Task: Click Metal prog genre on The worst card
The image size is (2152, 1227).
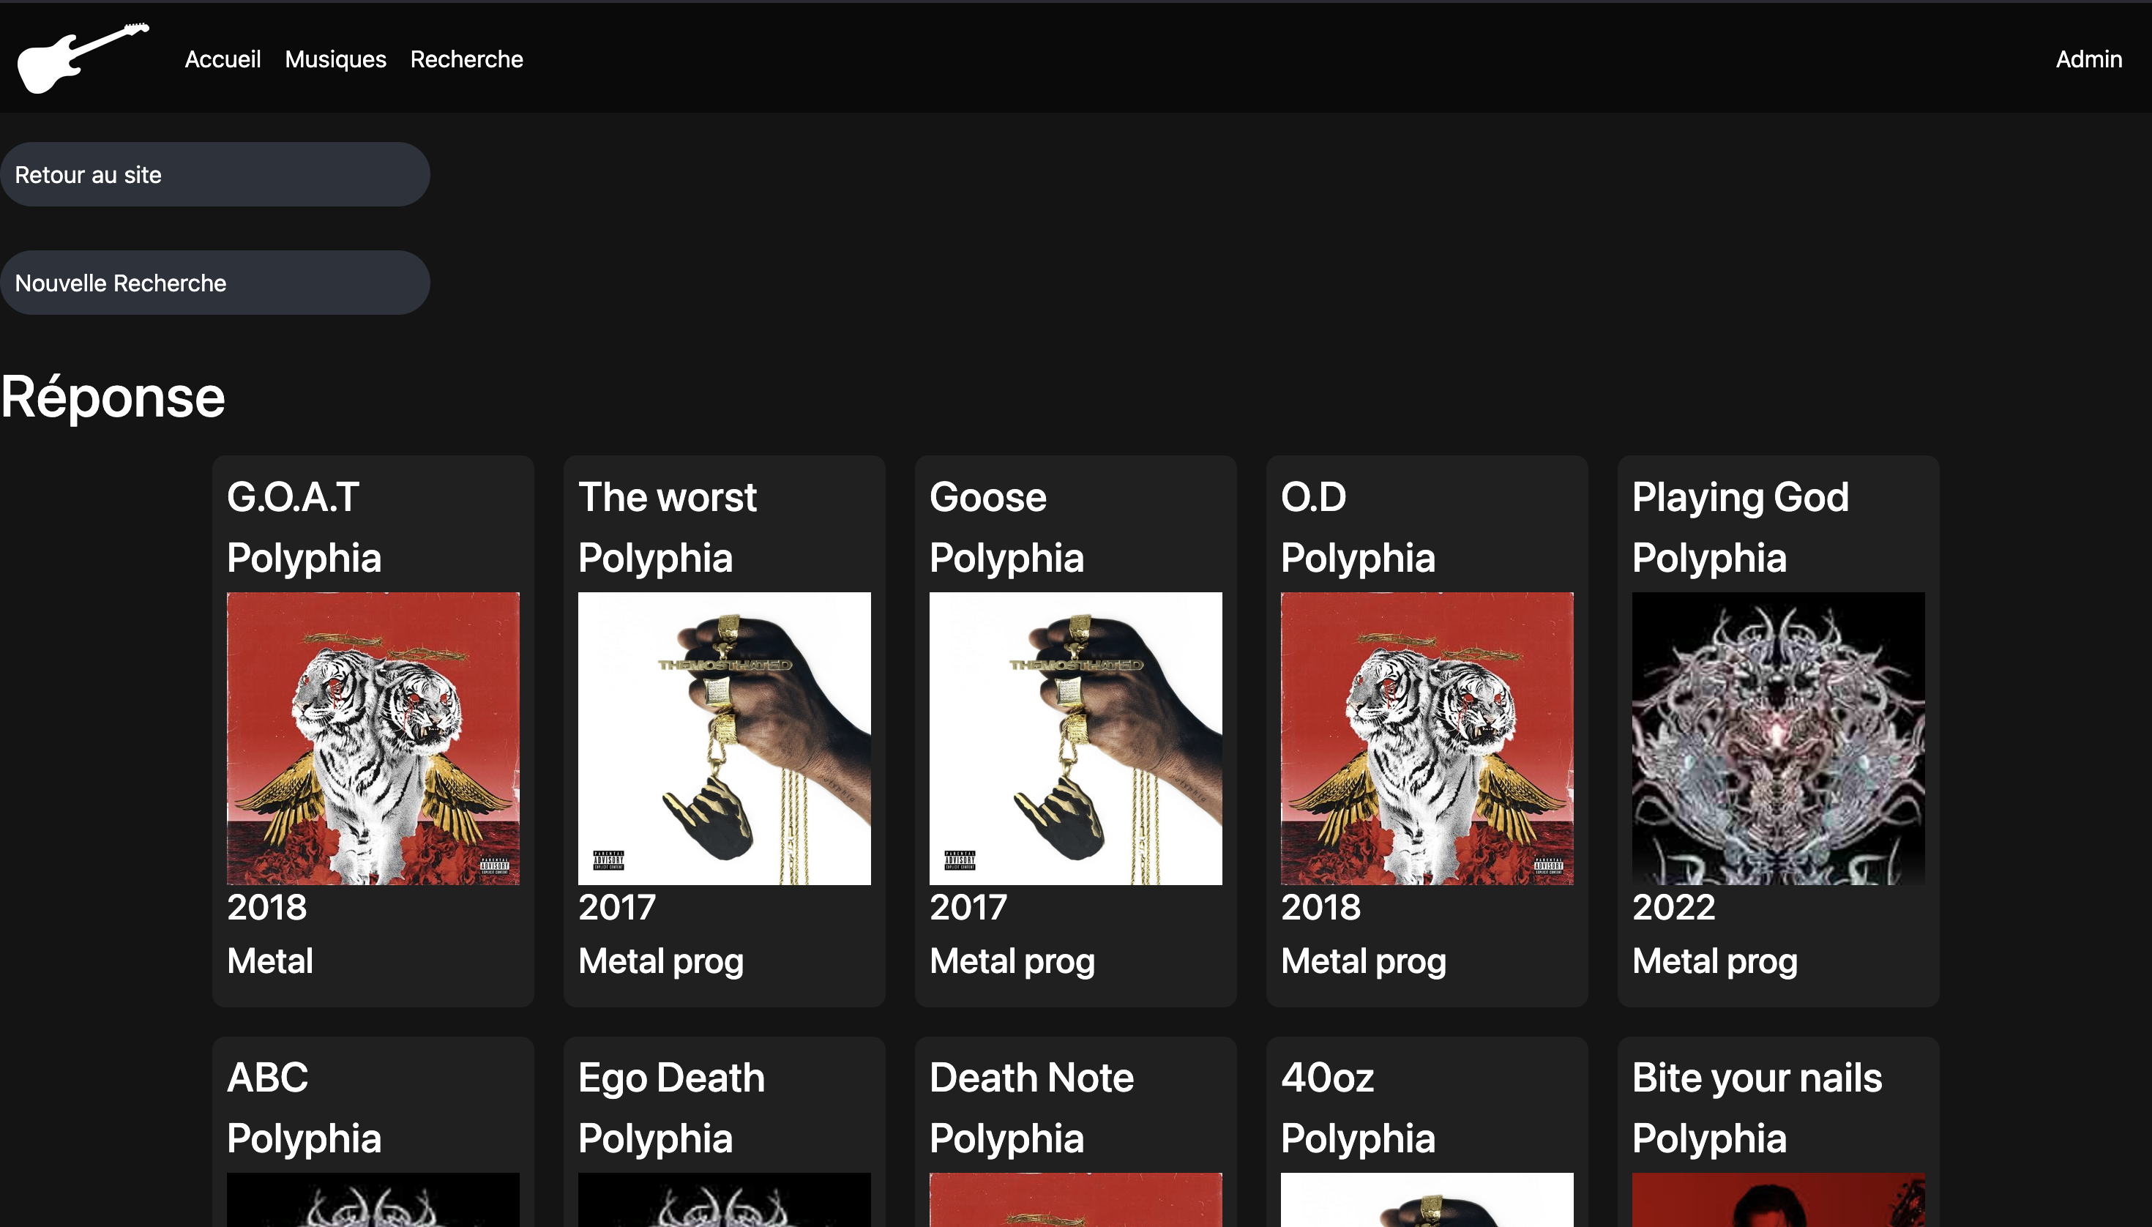Action: [x=662, y=963]
